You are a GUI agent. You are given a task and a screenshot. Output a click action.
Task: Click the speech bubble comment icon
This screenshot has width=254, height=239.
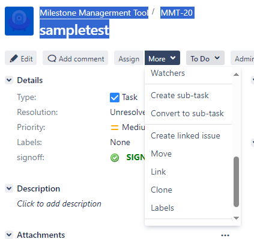pos(52,58)
